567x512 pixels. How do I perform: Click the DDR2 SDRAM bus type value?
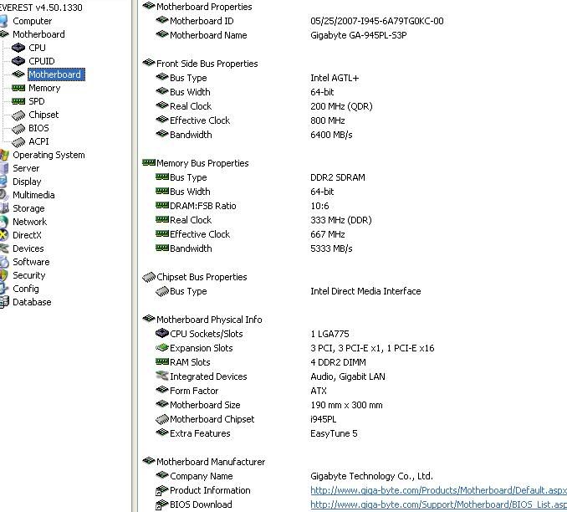pos(338,177)
